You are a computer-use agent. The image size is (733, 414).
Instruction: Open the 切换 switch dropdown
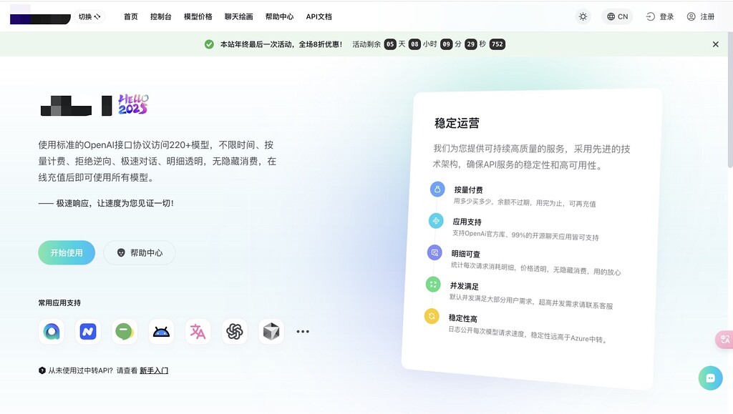[89, 16]
